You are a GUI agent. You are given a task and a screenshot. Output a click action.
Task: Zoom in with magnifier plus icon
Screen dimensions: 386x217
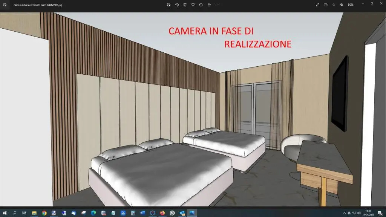coord(342,5)
